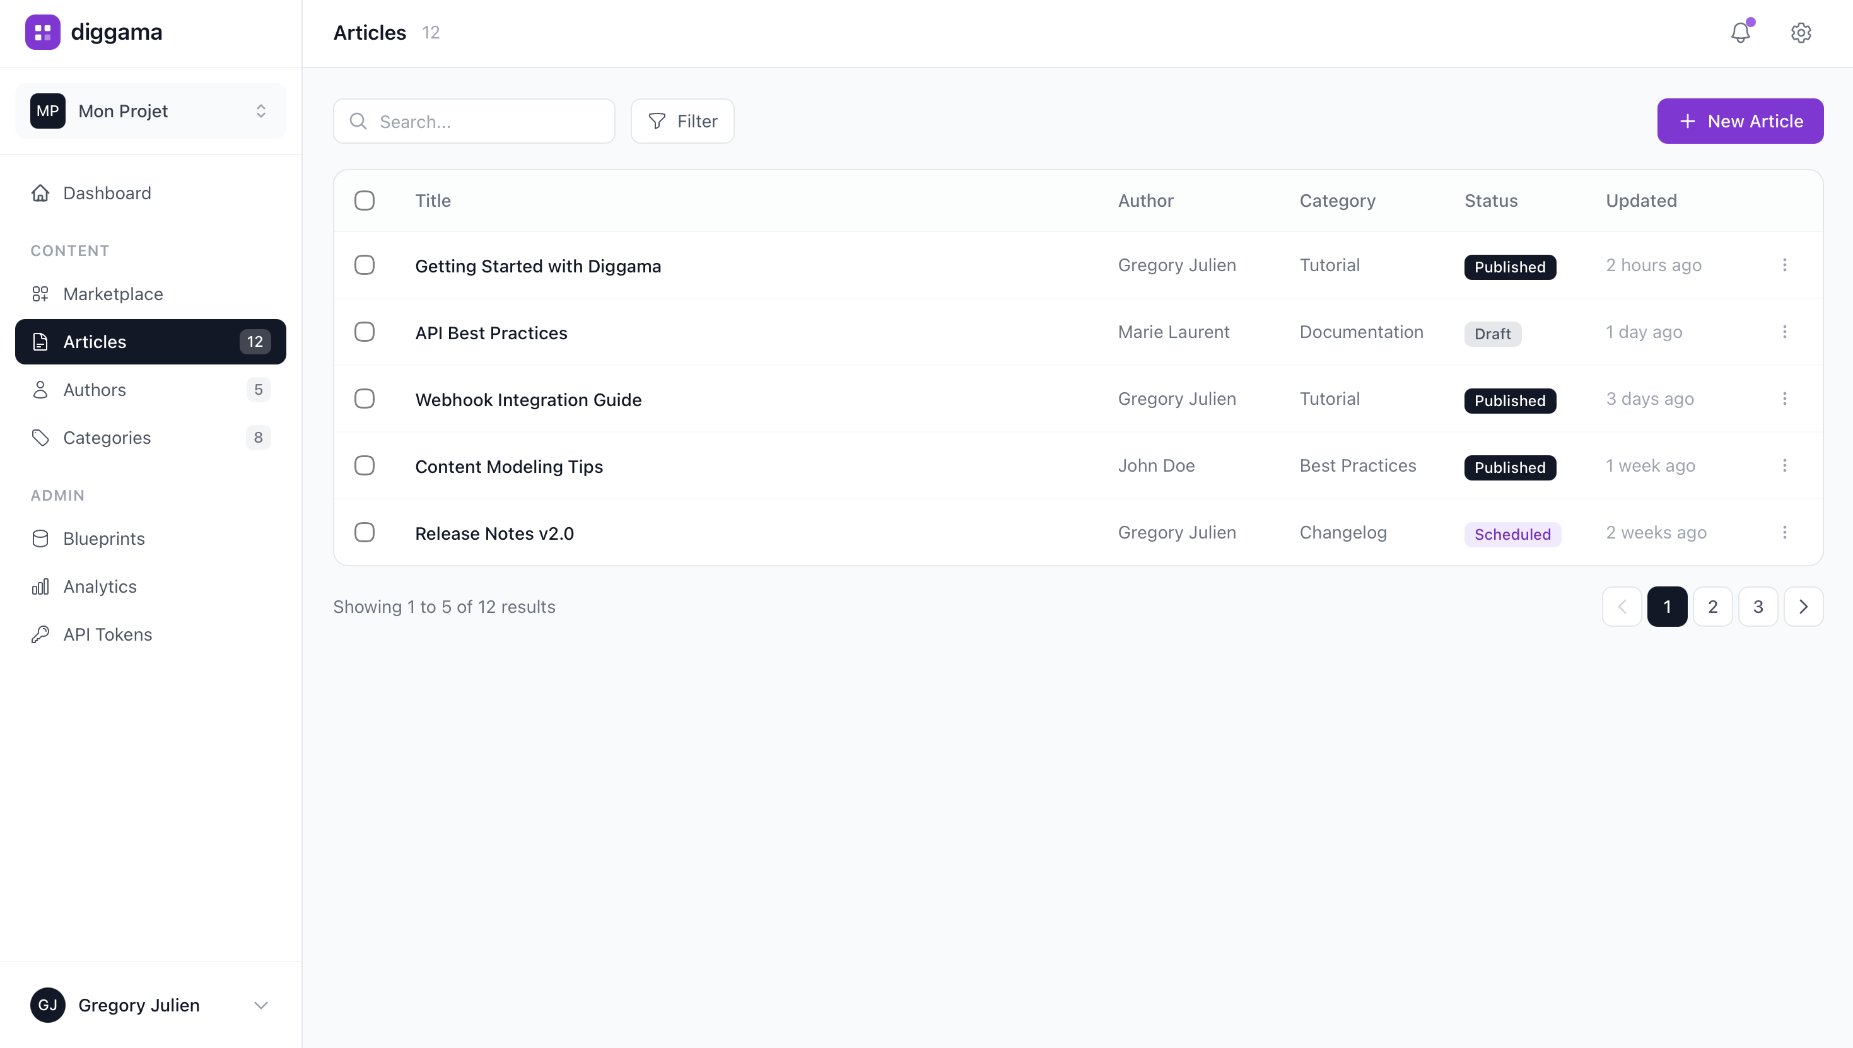The height and width of the screenshot is (1048, 1853).
Task: Open Blueprints under Admin
Action: click(x=103, y=539)
